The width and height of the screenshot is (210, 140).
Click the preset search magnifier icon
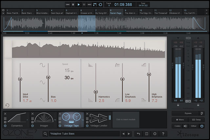point(45,134)
